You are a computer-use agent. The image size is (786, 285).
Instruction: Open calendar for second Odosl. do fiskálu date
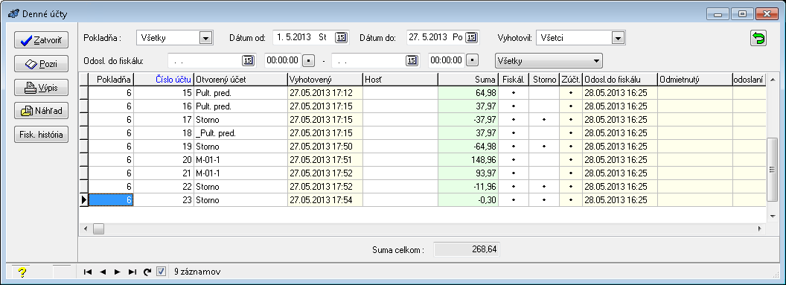coord(412,60)
